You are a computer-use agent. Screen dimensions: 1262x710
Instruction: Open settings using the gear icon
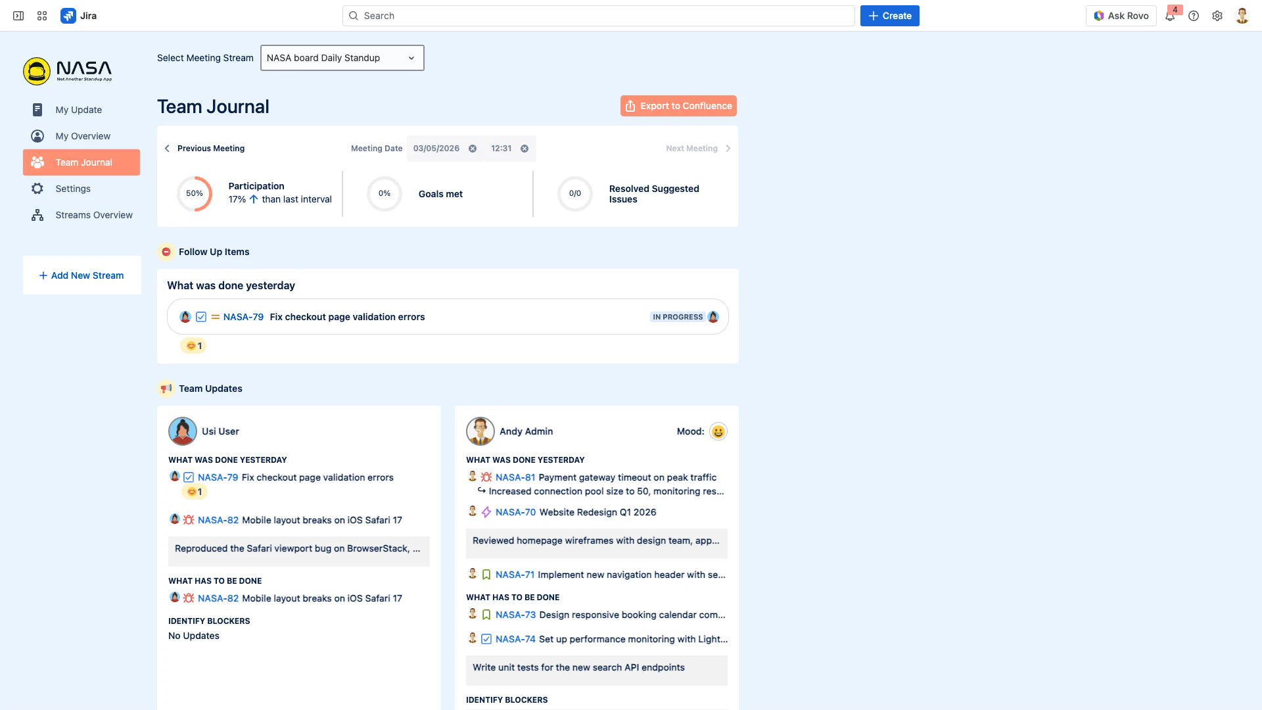coord(1217,15)
